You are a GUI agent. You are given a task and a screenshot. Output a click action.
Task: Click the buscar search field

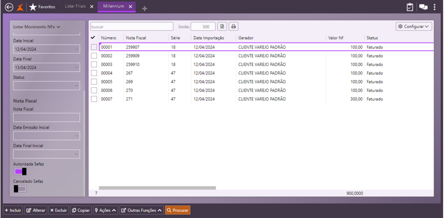132,26
